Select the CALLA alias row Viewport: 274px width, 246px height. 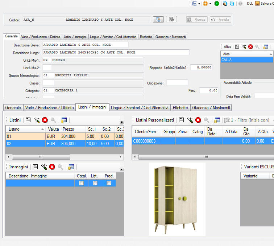coord(247,60)
